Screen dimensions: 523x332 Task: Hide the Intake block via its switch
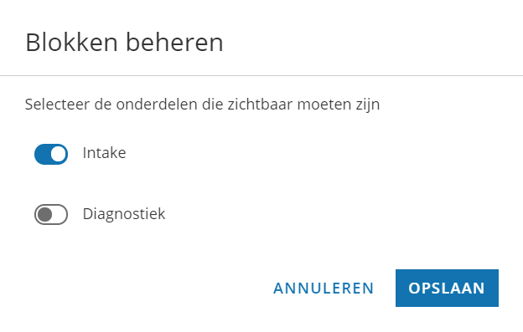pyautogui.click(x=51, y=154)
